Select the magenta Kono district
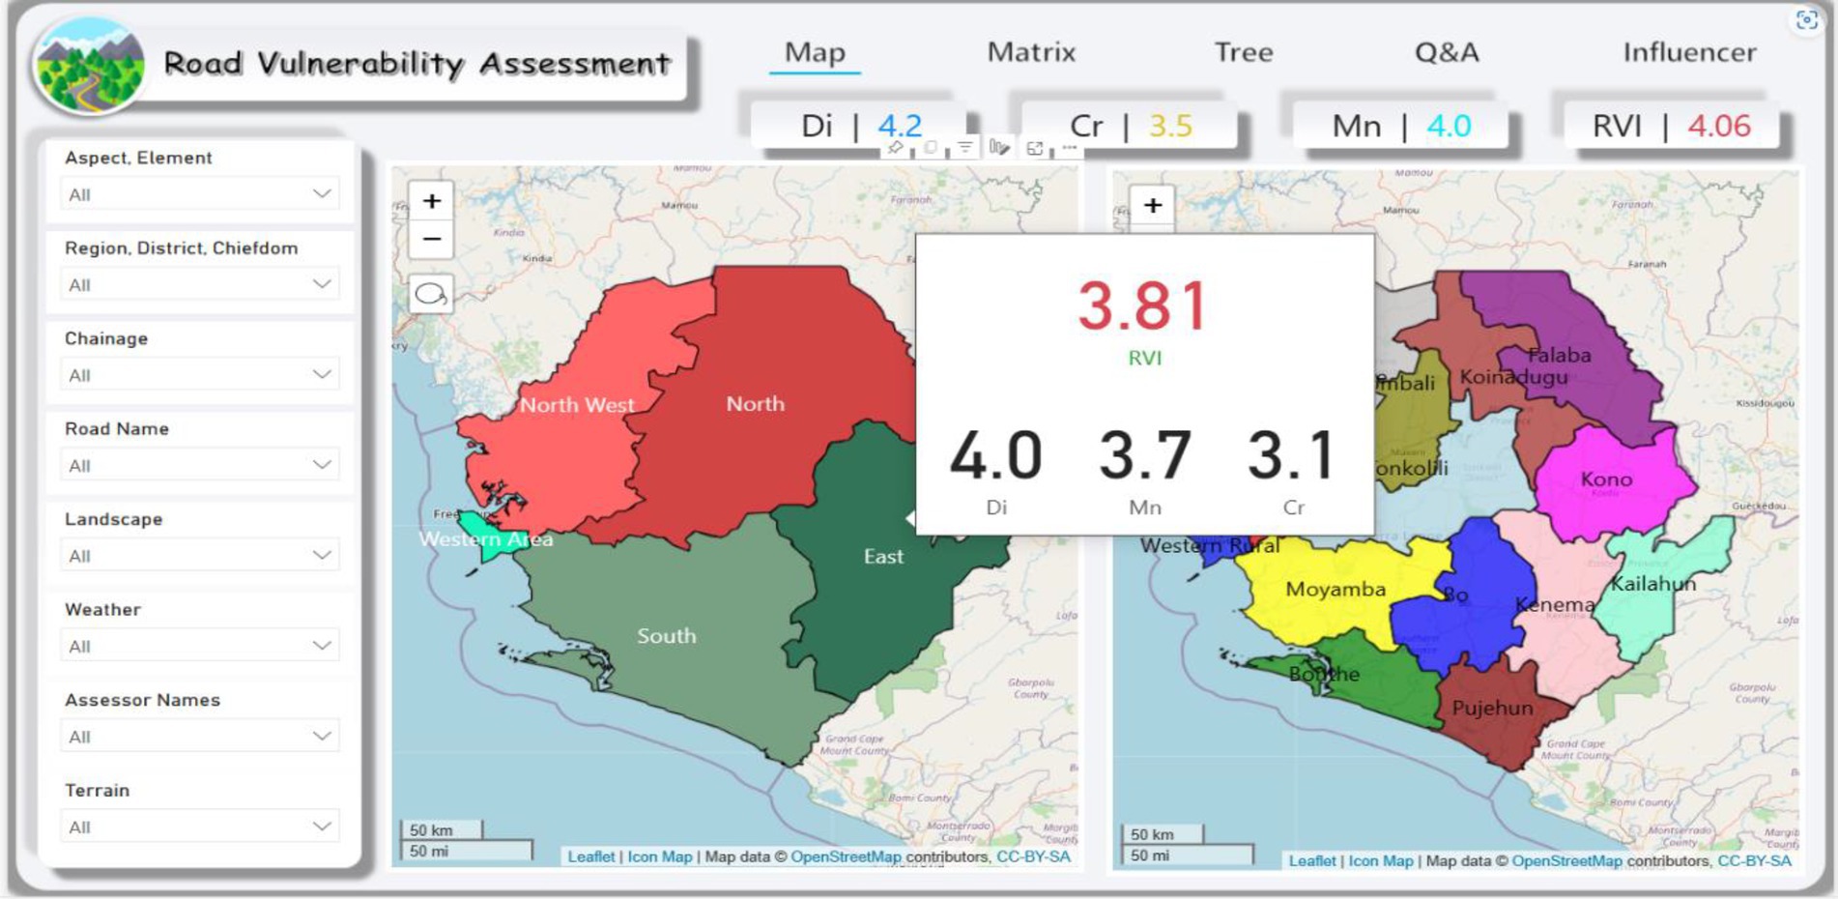Screen dimensions: 1838x899 coord(1606,479)
